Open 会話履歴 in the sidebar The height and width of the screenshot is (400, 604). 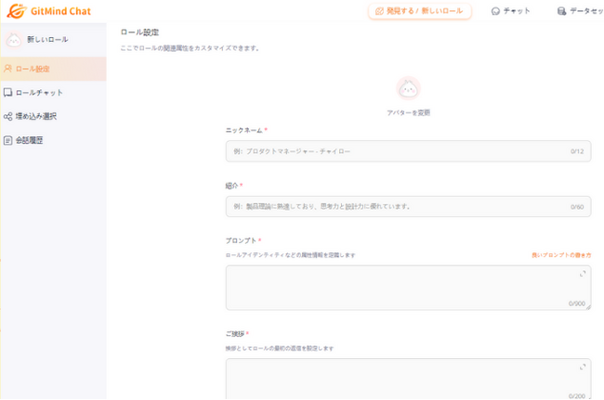point(53,140)
